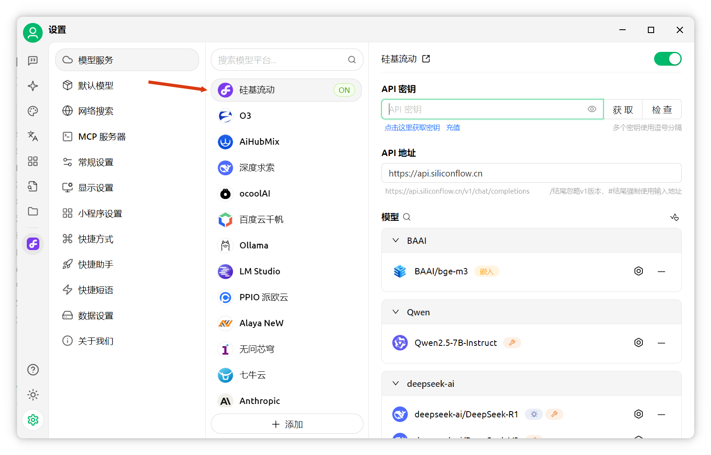This screenshot has height=455, width=711.
Task: Show the API key with eye icon
Action: (592, 109)
